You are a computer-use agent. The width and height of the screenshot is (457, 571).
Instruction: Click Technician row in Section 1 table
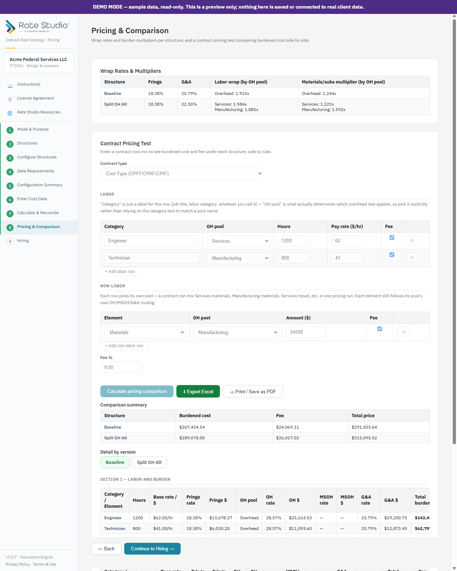[265, 529]
